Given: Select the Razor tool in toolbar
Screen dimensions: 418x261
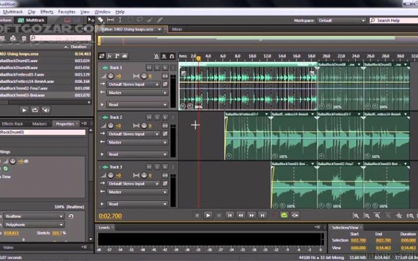Looking at the screenshot, I should [101, 20].
